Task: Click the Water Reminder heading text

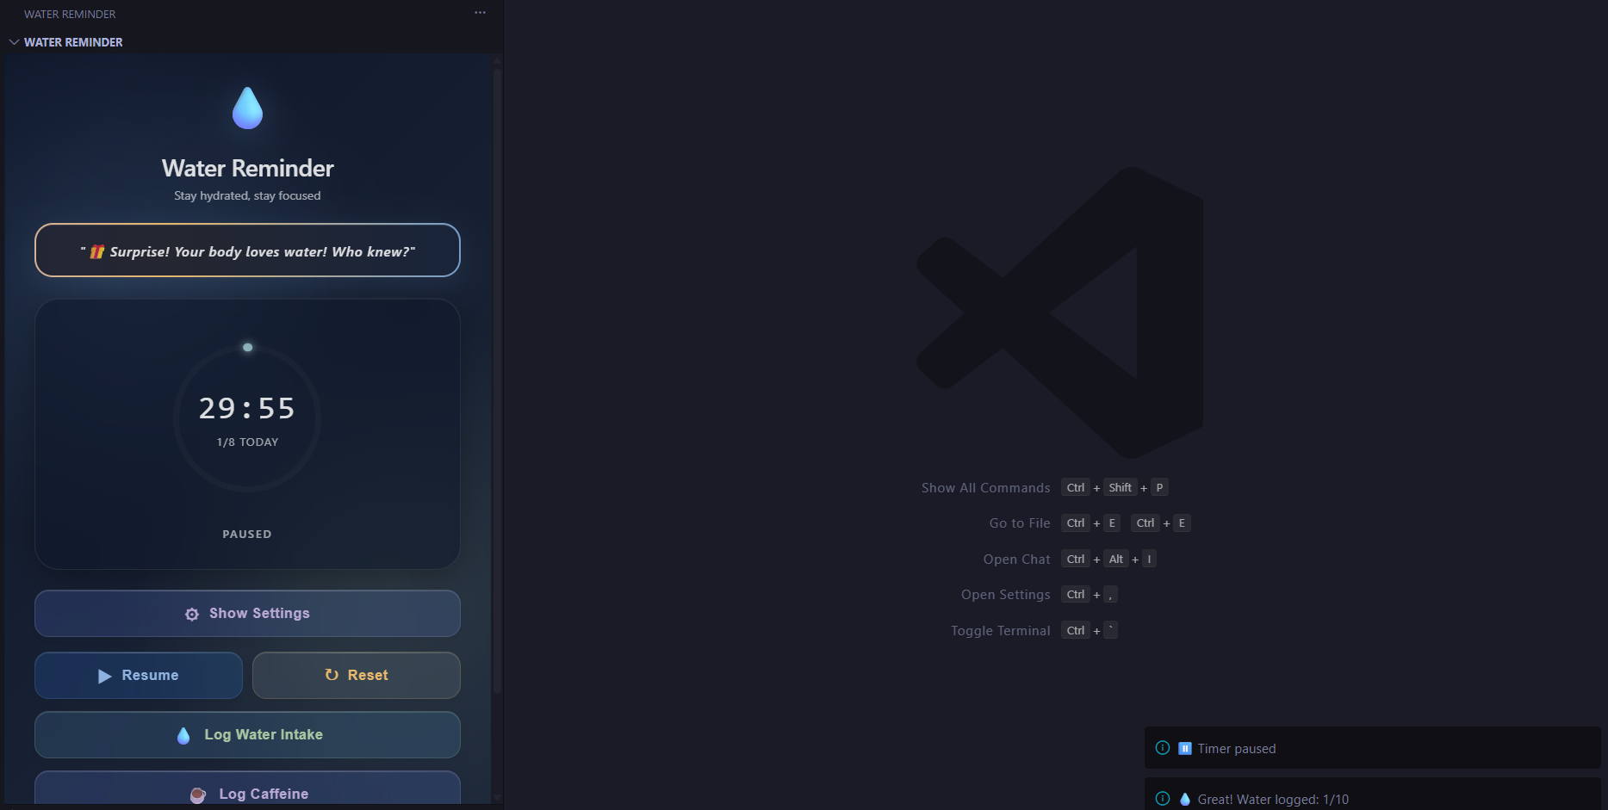Action: pos(247,168)
